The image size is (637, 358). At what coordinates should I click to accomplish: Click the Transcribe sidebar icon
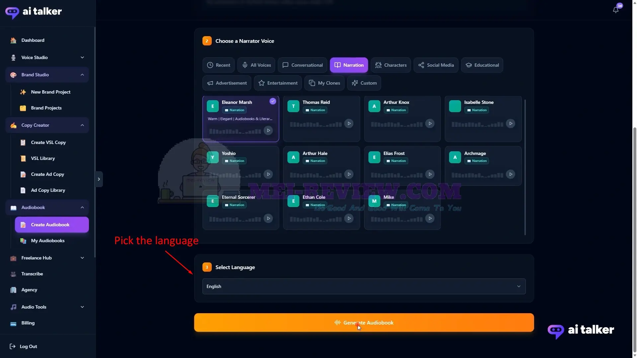point(13,274)
